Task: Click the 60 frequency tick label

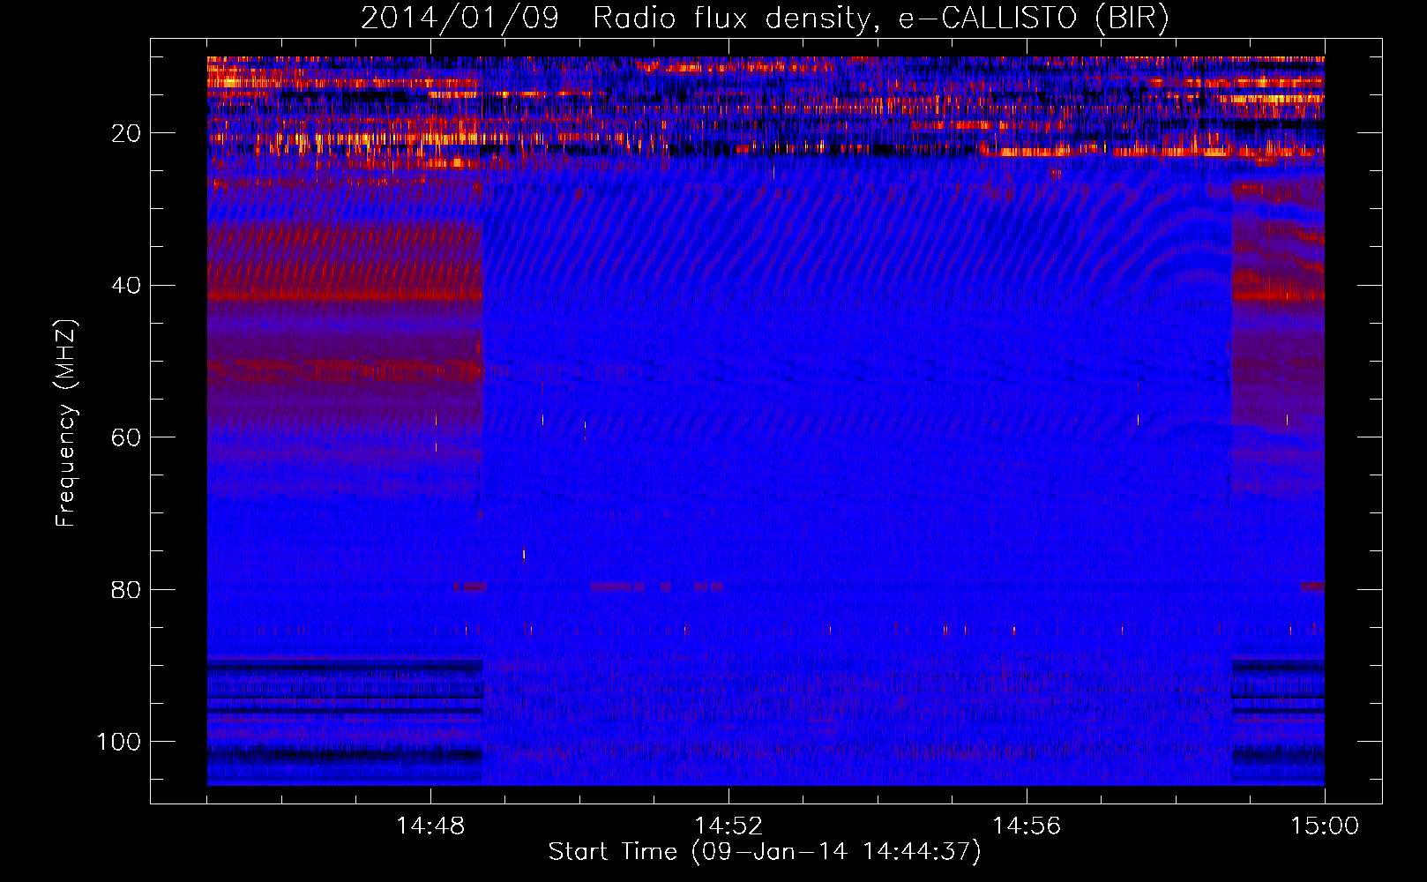Action: click(x=126, y=437)
